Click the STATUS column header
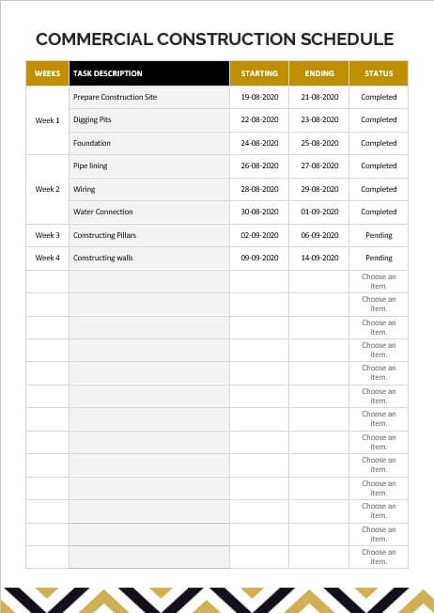Viewport: 434px width, 613px height. (x=379, y=73)
